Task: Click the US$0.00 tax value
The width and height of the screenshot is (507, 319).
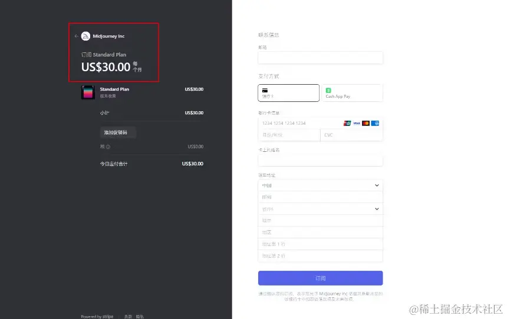Action: pos(195,147)
